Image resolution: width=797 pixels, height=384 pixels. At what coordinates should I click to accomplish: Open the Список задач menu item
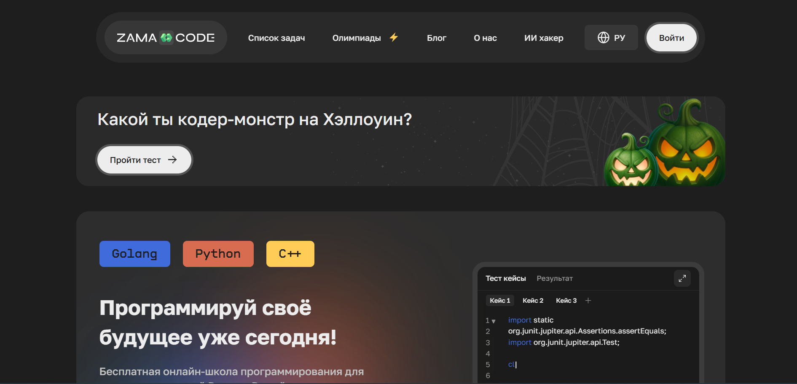click(276, 37)
